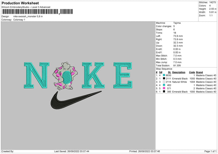218x154 pixels.
Task: Click stitch count "8630" in stop row 1
Action: point(168,75)
